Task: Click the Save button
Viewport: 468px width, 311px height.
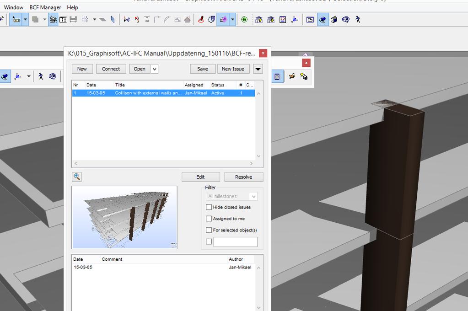Action: pyautogui.click(x=203, y=69)
